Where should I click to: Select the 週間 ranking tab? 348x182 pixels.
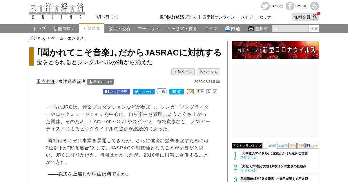click(293, 146)
